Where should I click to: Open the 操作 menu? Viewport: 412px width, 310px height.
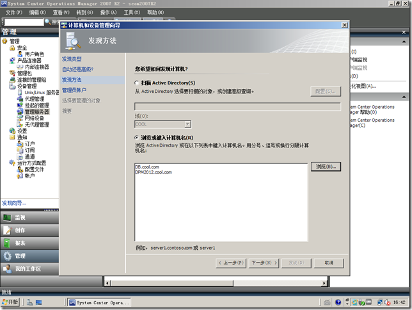click(x=108, y=12)
